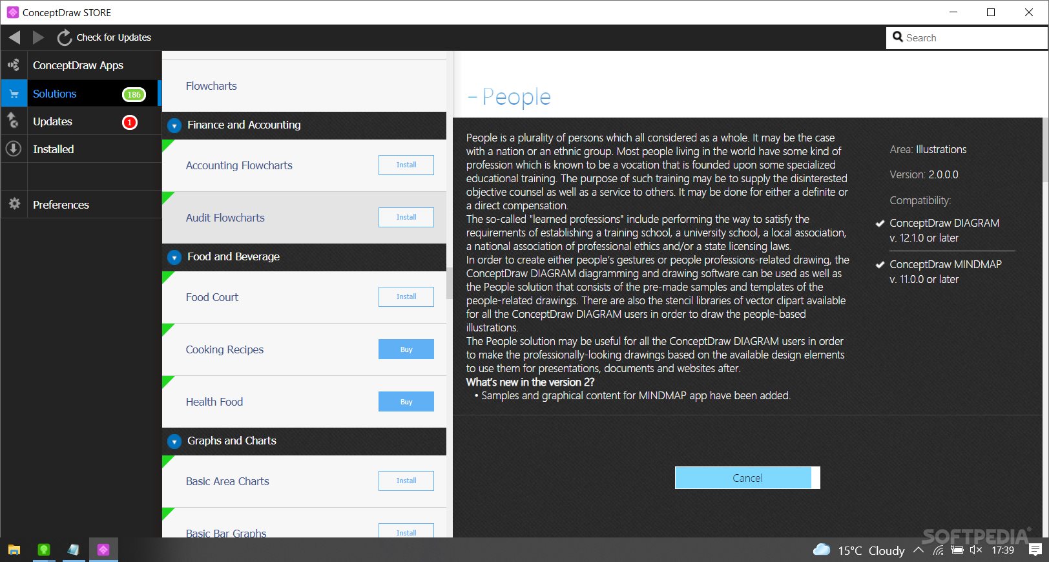The height and width of the screenshot is (562, 1049).
Task: Click the 15°C Cloudy weather text
Action: pos(871,550)
